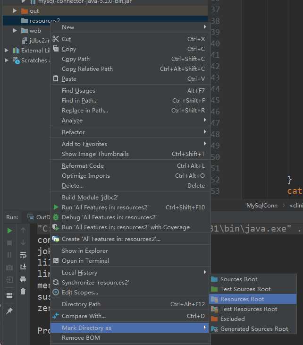Click the Down stack trace arrow

(23, 242)
